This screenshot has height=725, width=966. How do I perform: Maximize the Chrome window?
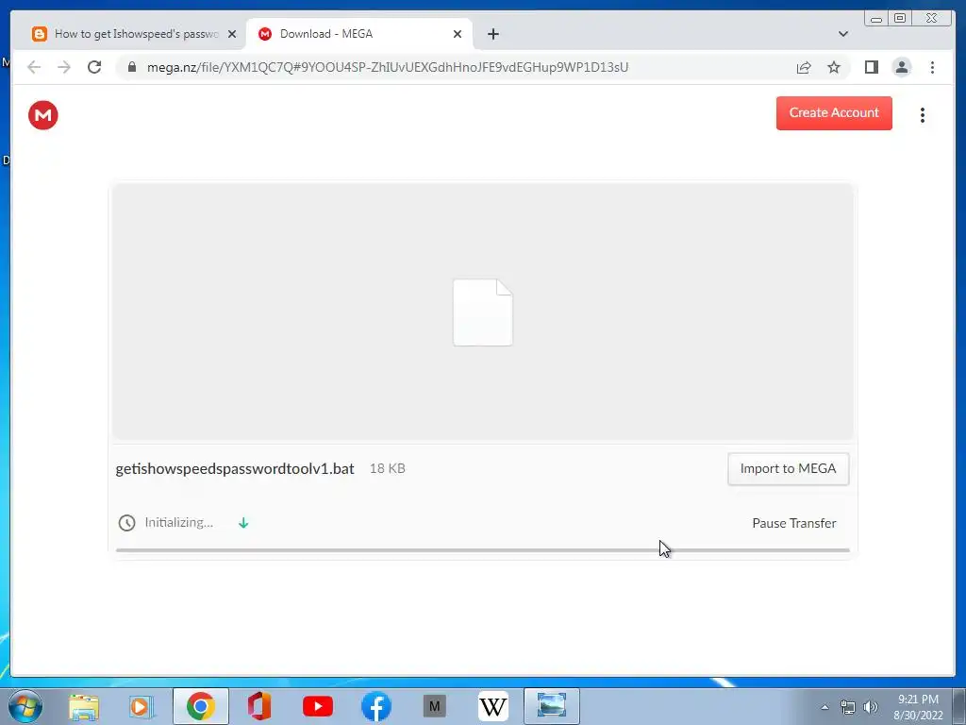pyautogui.click(x=900, y=19)
